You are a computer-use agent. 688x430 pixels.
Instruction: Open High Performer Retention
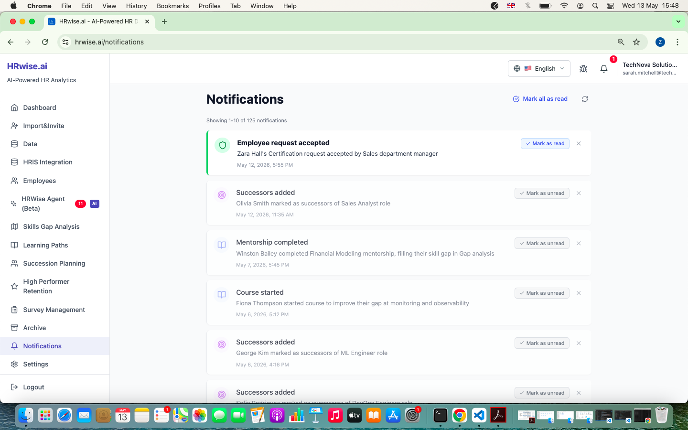[54, 286]
